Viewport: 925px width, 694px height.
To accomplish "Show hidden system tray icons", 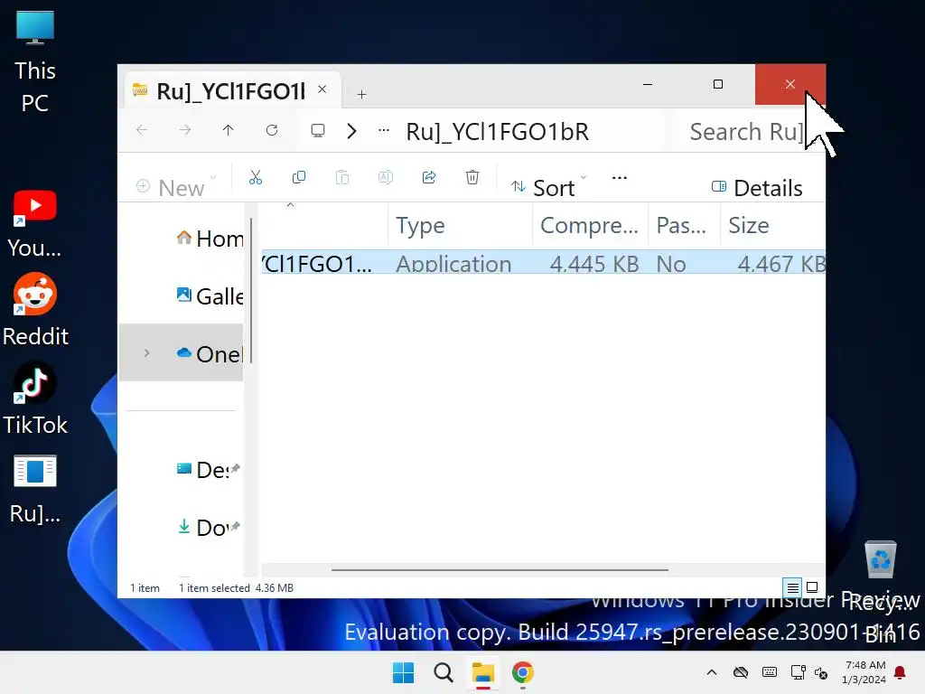I will pos(712,672).
